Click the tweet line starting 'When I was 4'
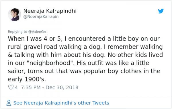The image size is (172, 109). point(84,39)
